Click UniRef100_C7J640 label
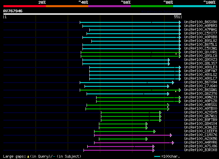The height and width of the screenshot is (159, 219). pyautogui.click(x=201, y=86)
